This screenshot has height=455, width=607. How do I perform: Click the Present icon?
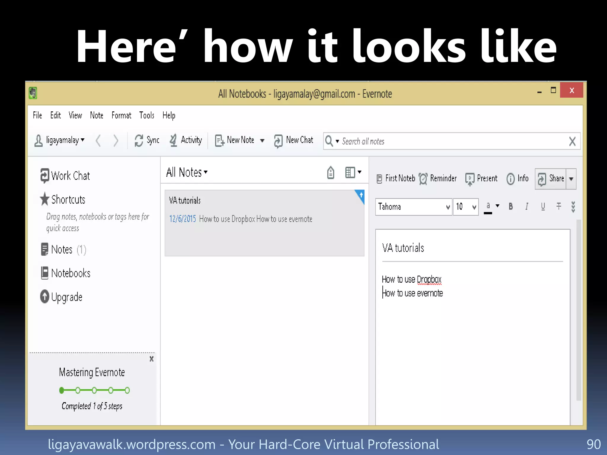tap(470, 179)
